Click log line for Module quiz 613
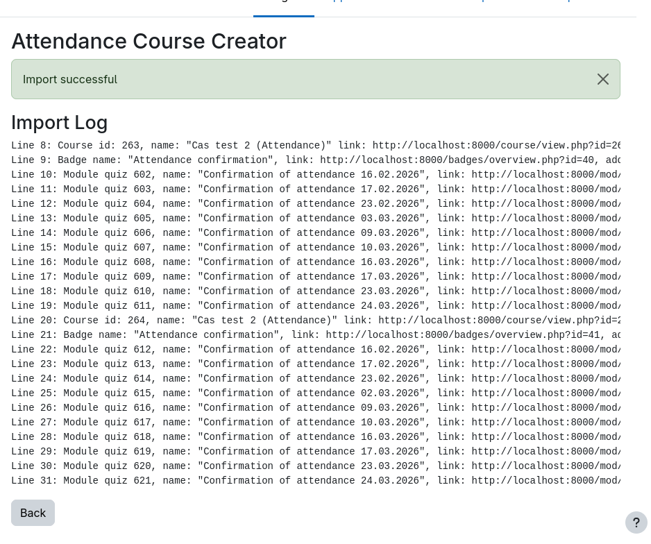Image resolution: width=651 pixels, height=544 pixels. pyautogui.click(x=316, y=364)
